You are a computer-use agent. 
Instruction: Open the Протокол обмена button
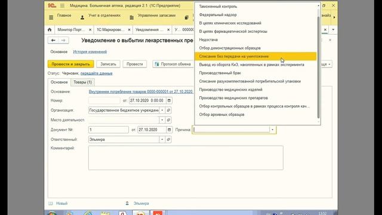[173, 64]
